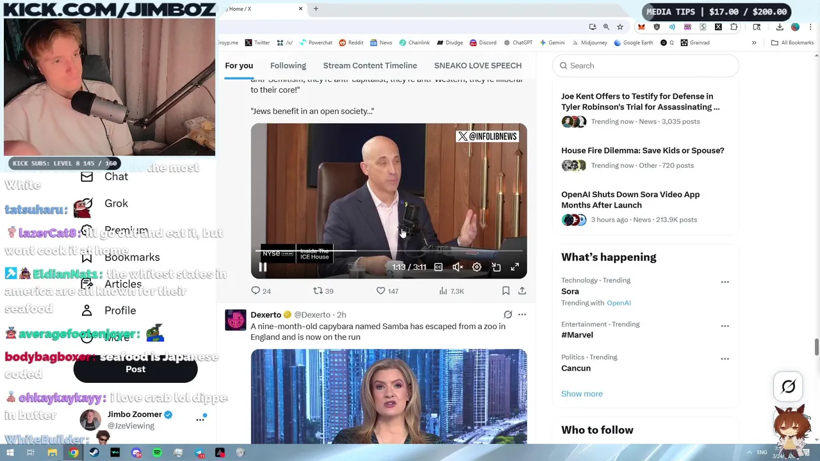This screenshot has width=820, height=461.
Task: Unmute the video sound
Action: click(457, 267)
